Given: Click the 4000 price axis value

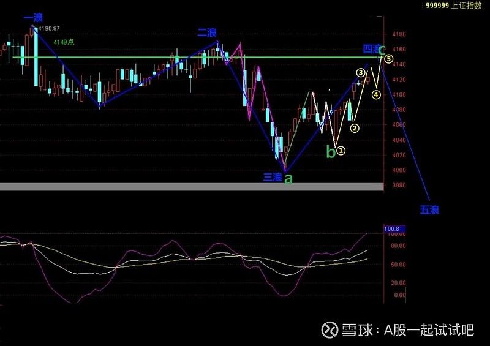Looking at the screenshot, I should pos(399,170).
